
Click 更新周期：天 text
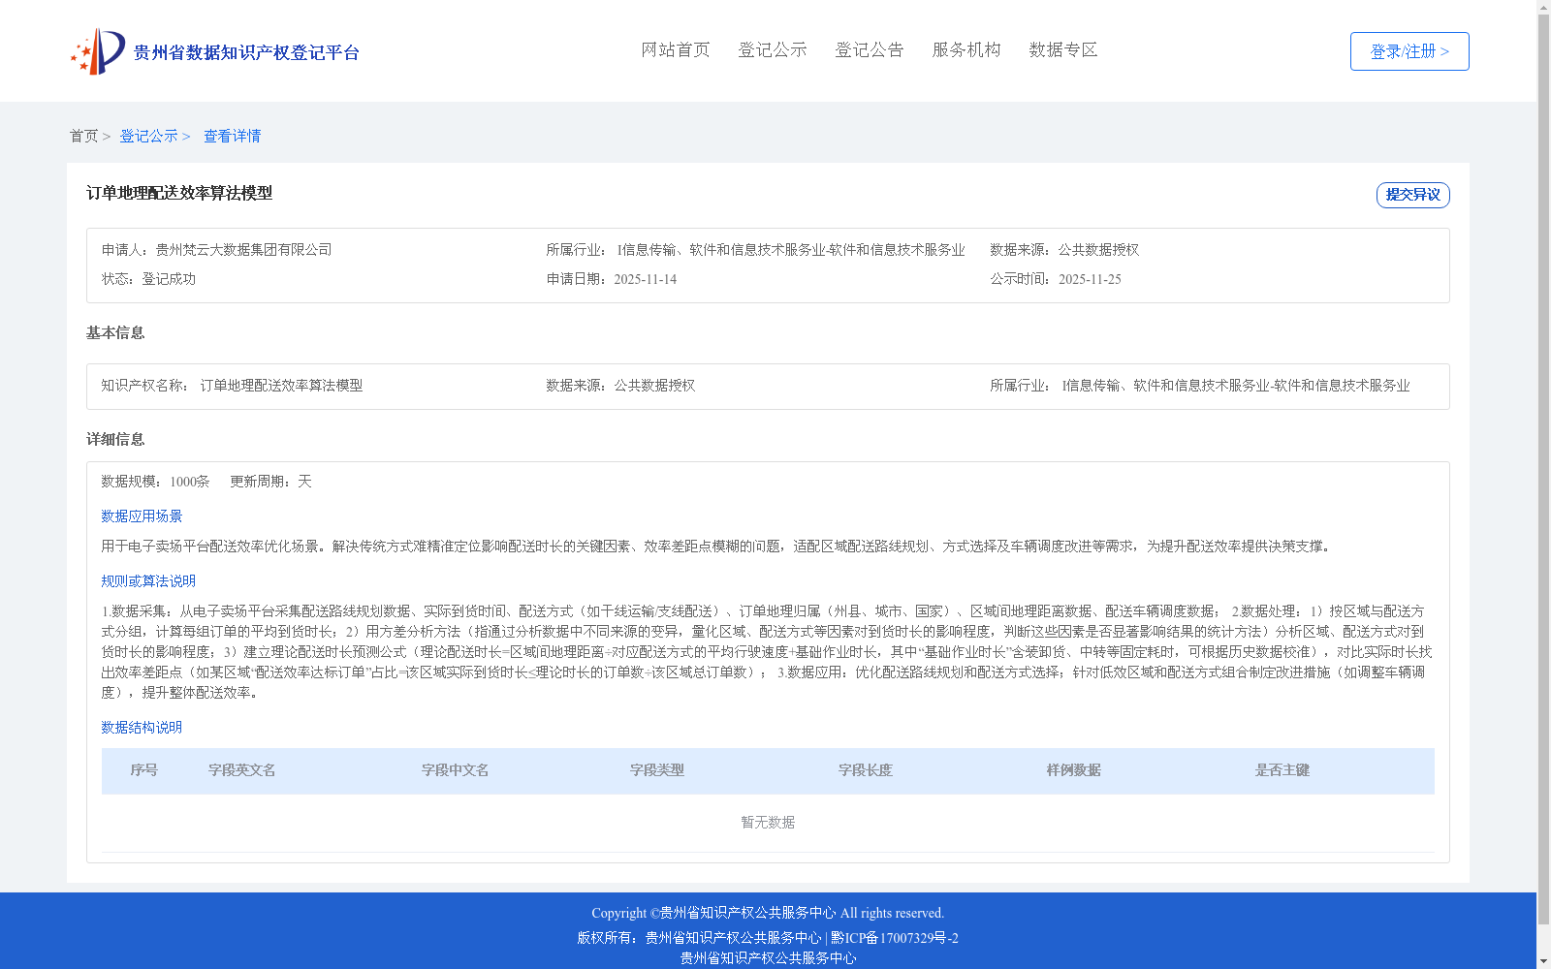tap(270, 482)
